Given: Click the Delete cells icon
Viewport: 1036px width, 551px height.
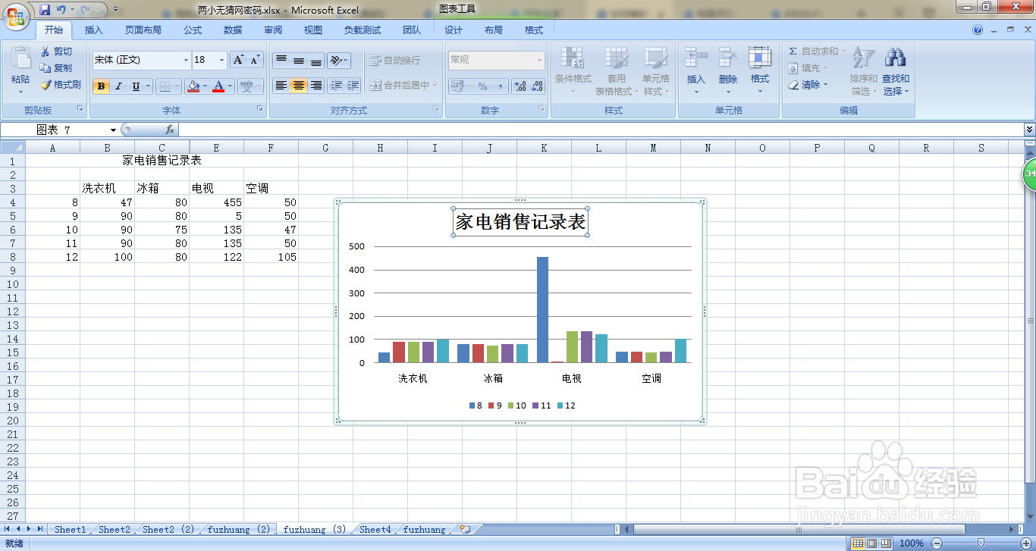Looking at the screenshot, I should tap(728, 59).
